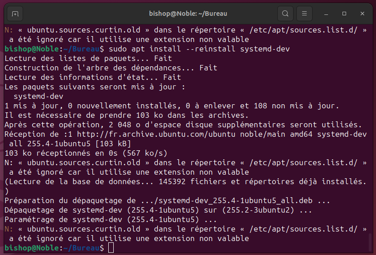
Task: Click the first 'N: « ubuntu.sources.curtin.old »' notice at top
Action: click(185, 35)
